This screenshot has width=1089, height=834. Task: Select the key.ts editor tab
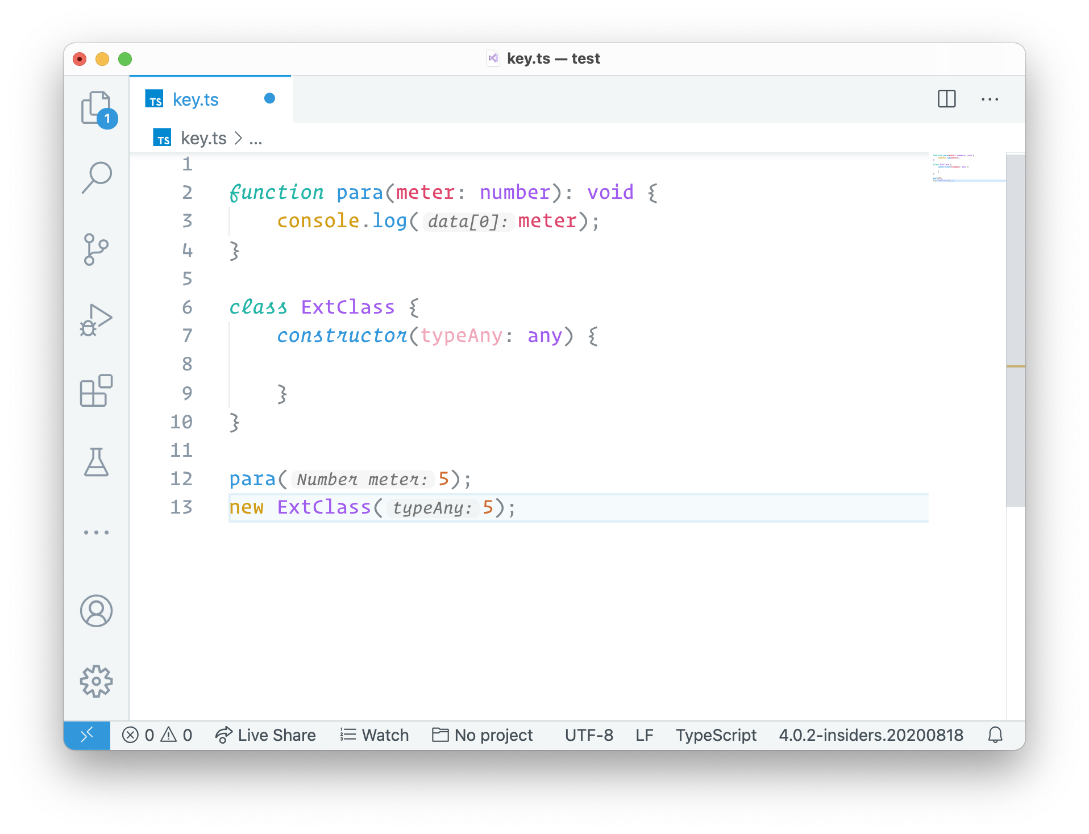pos(196,99)
